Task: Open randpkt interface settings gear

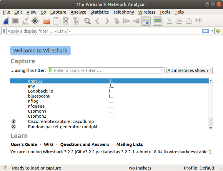Action: pos(14,126)
